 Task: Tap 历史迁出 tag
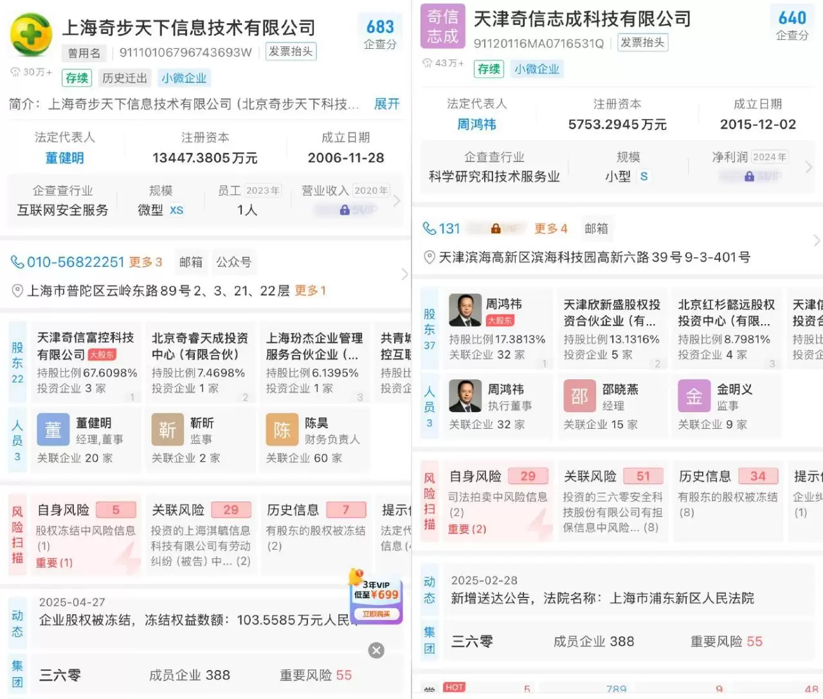point(125,78)
